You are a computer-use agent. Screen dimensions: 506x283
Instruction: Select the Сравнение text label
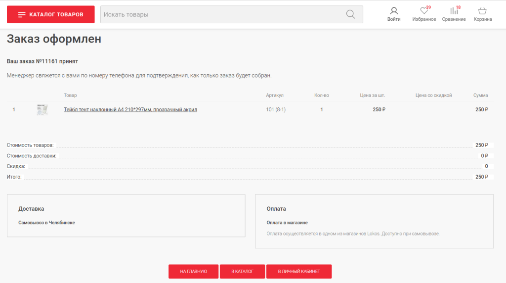454,19
